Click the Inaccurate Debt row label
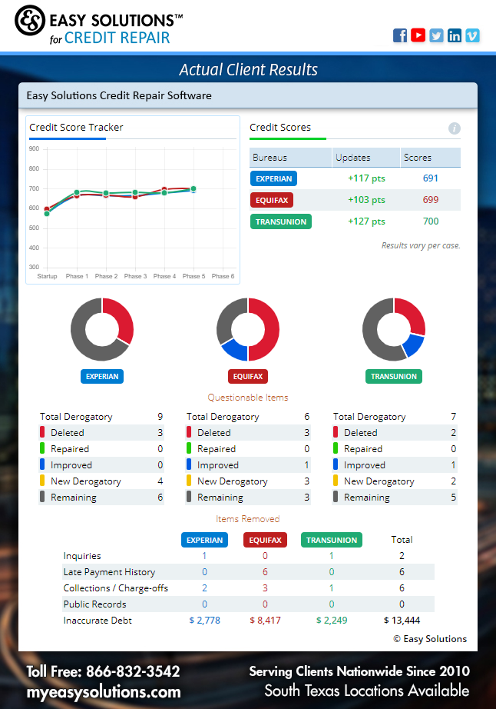 pyautogui.click(x=98, y=621)
